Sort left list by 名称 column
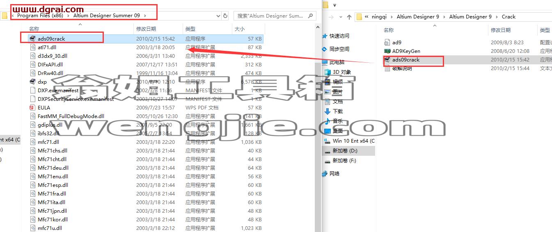Image resolution: width=552 pixels, height=232 pixels. click(x=34, y=29)
